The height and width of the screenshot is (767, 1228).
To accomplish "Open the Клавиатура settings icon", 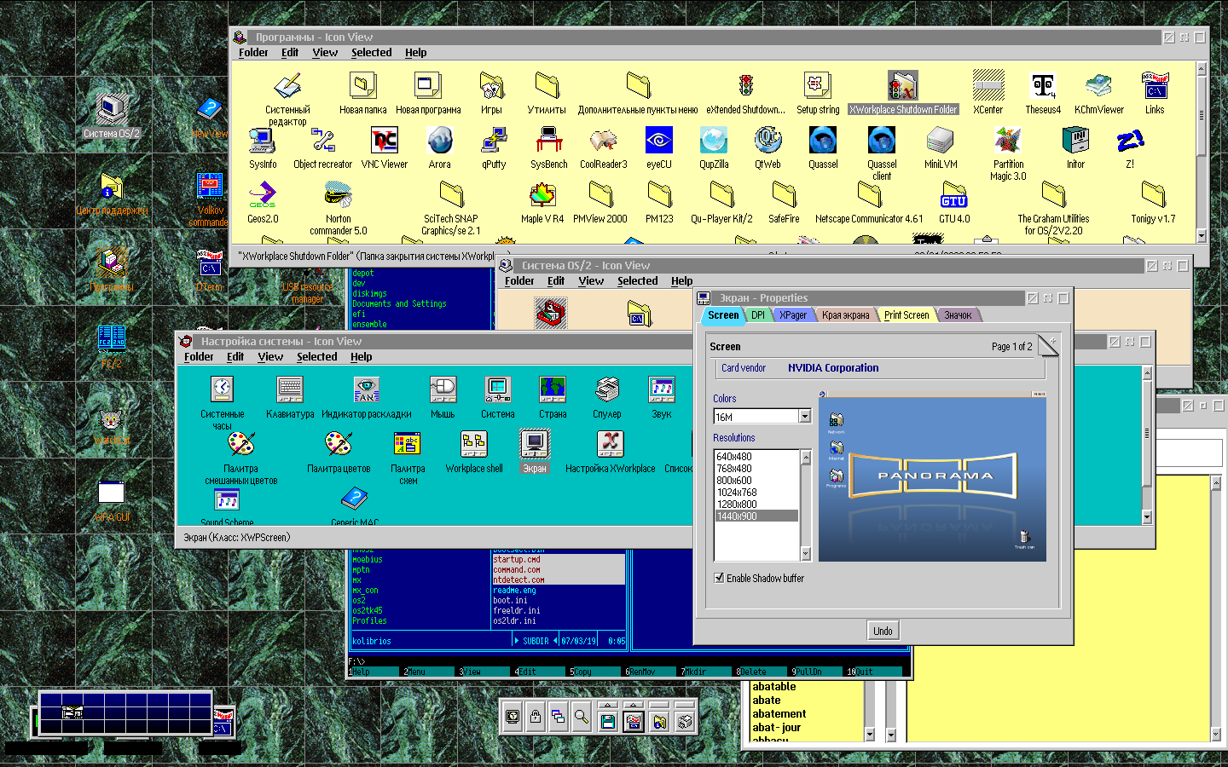I will tap(290, 389).
